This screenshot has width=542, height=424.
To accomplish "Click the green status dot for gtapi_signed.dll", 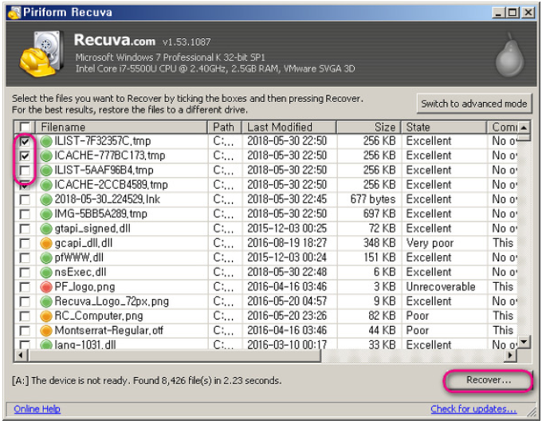I will click(45, 229).
